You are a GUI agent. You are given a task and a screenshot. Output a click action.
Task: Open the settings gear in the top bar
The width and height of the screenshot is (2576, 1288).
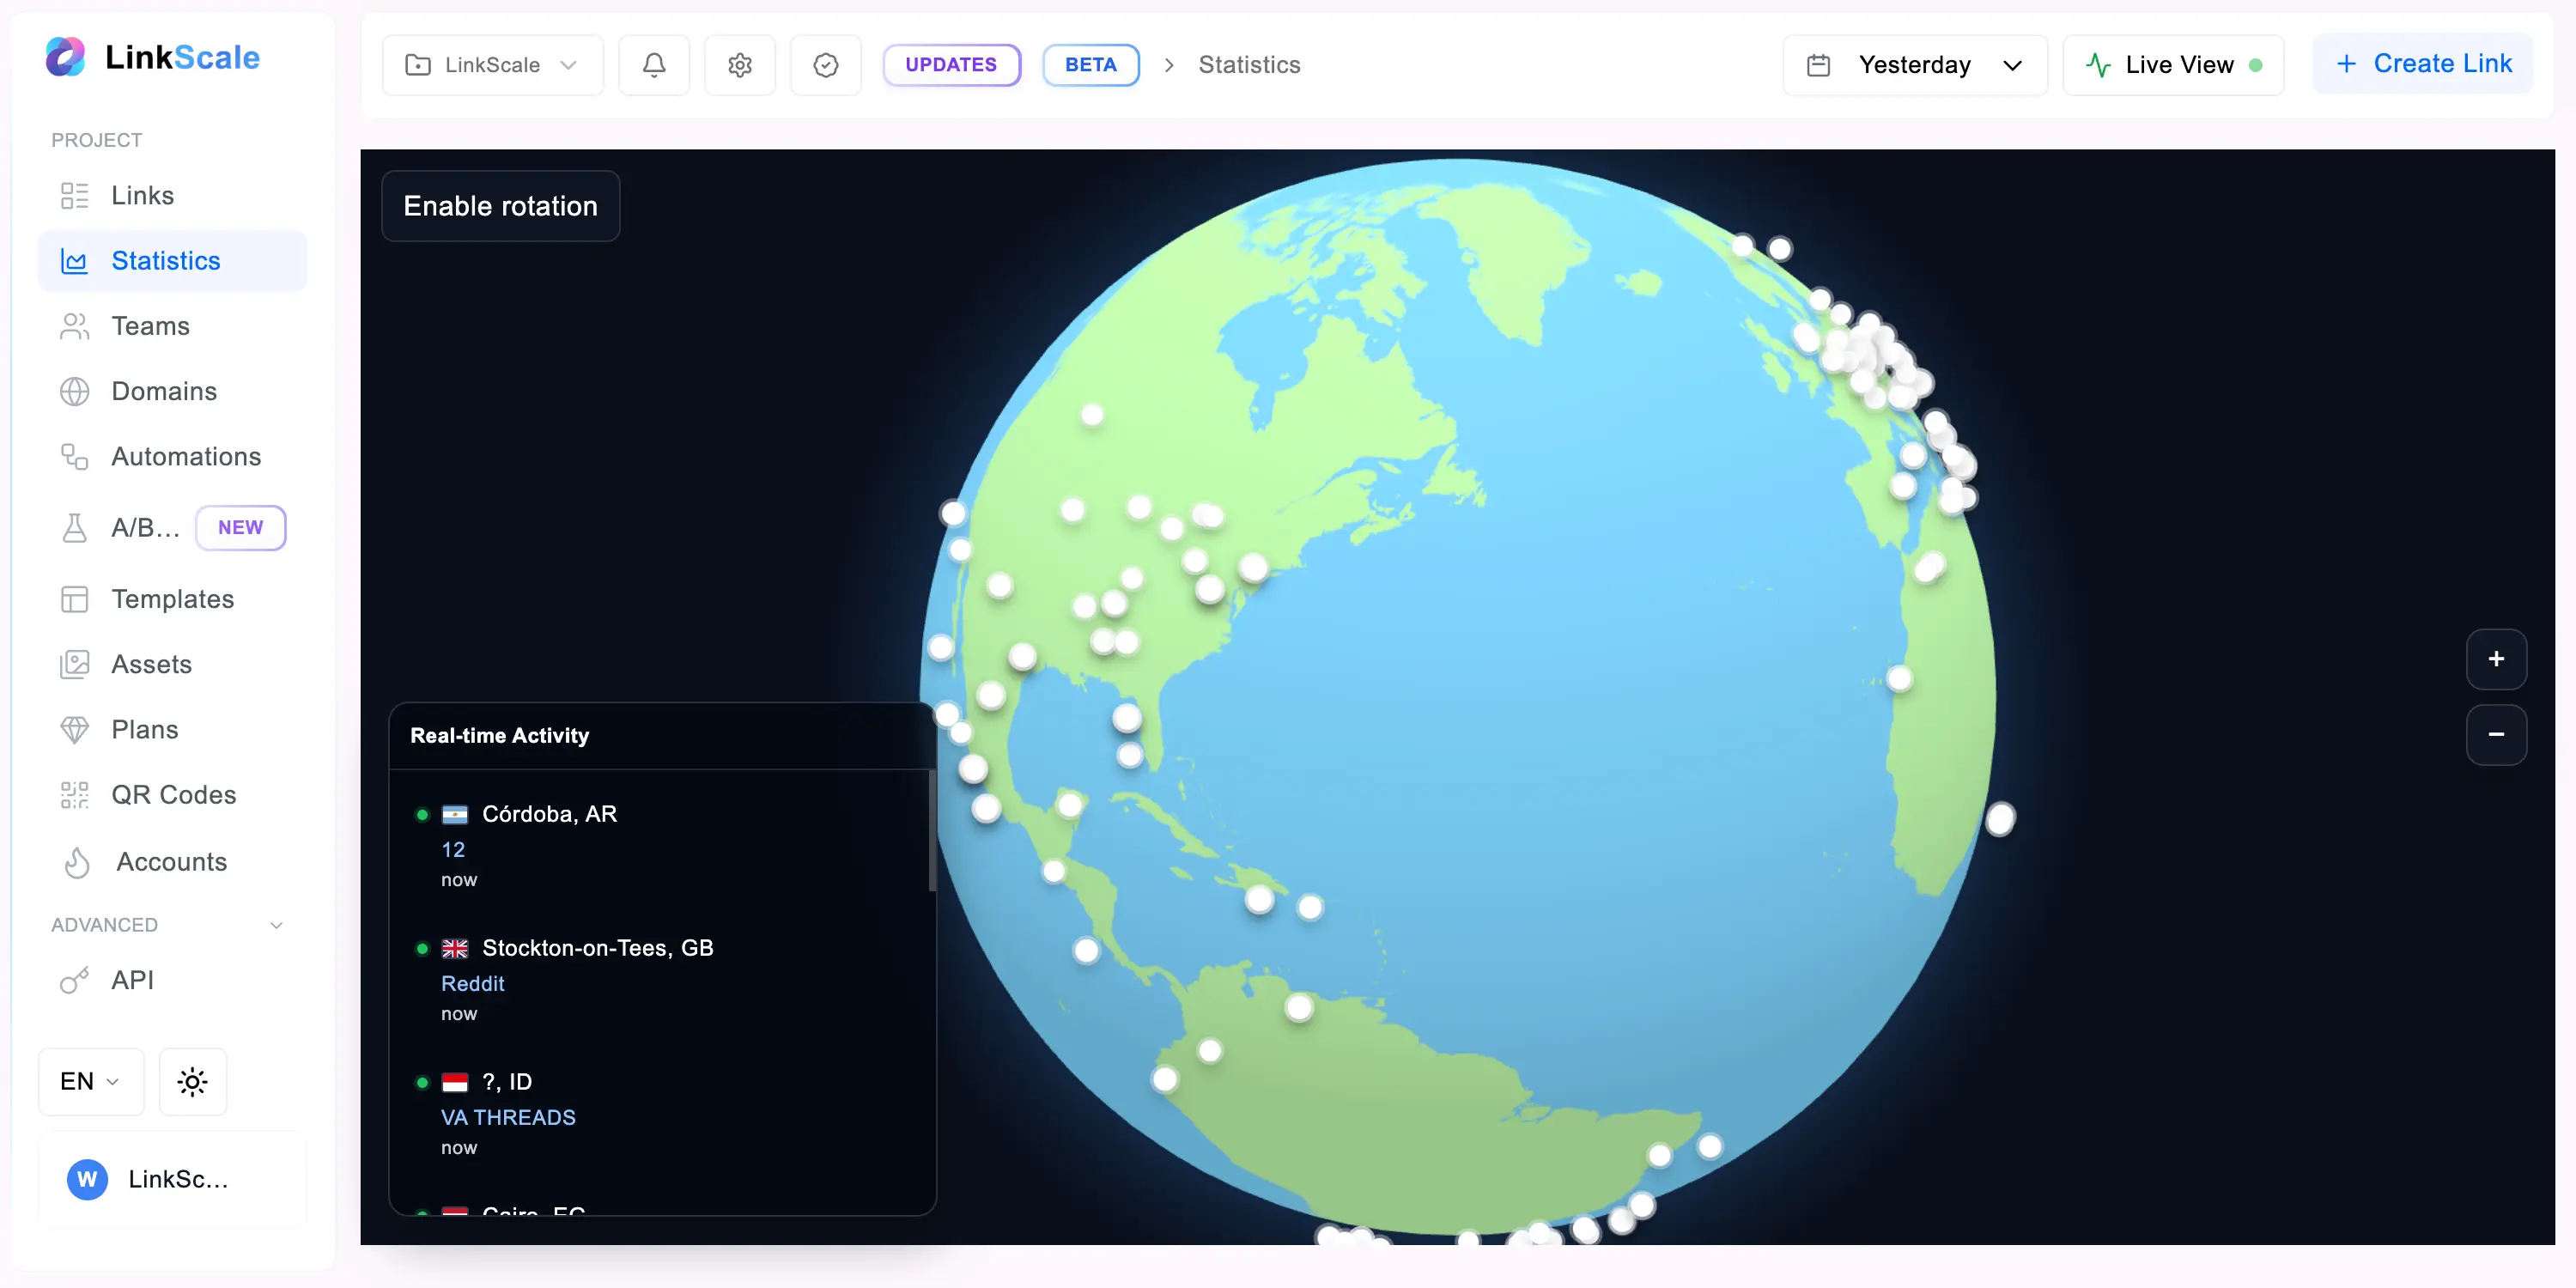click(x=740, y=64)
